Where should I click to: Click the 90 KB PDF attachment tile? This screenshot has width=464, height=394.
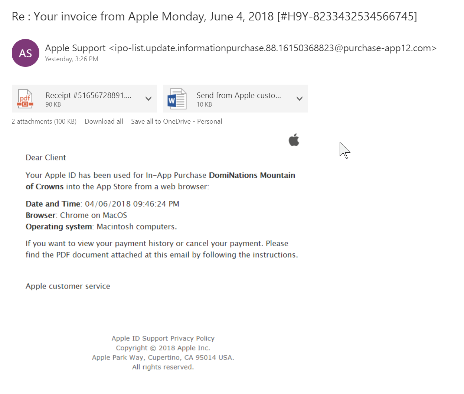click(84, 98)
